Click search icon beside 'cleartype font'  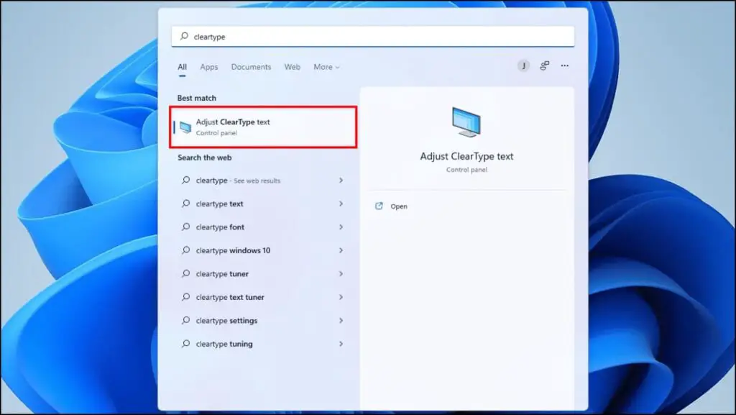pyautogui.click(x=186, y=227)
